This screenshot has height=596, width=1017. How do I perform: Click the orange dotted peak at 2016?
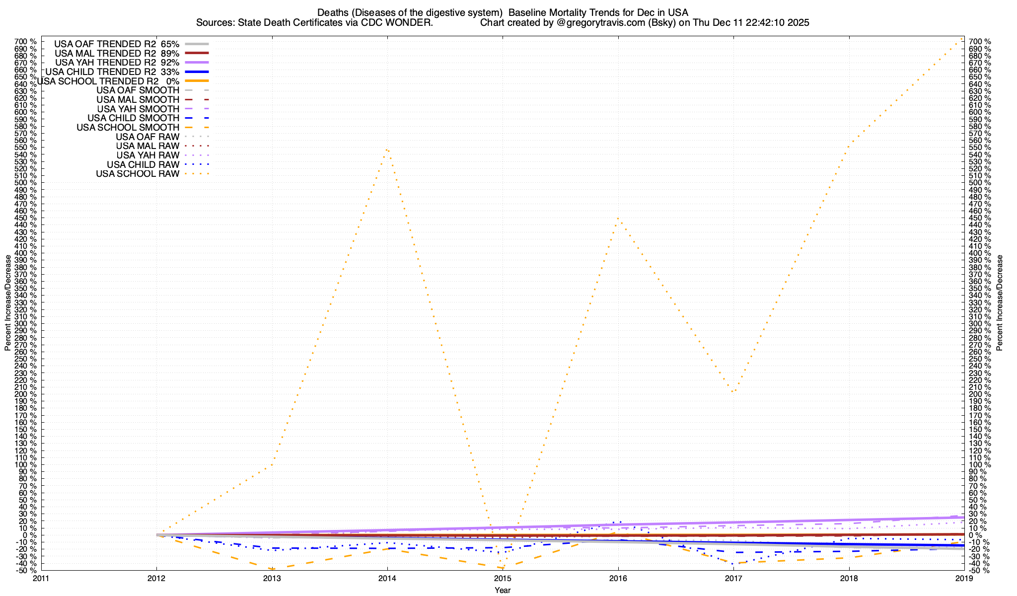[x=618, y=218]
